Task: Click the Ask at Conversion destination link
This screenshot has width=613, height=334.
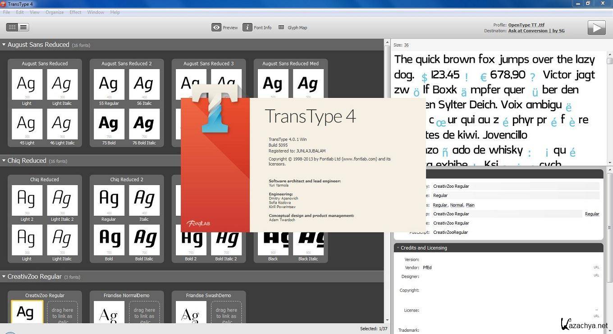Action: coord(536,31)
